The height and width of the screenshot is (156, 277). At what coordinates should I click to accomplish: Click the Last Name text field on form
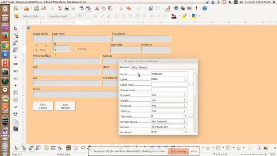click(x=81, y=39)
